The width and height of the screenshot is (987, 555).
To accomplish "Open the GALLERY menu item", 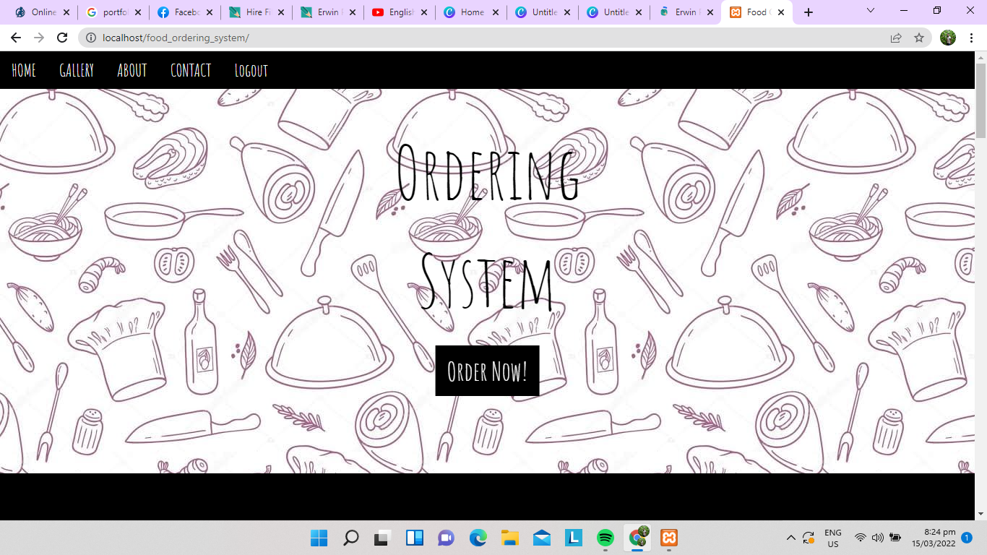I will point(77,70).
